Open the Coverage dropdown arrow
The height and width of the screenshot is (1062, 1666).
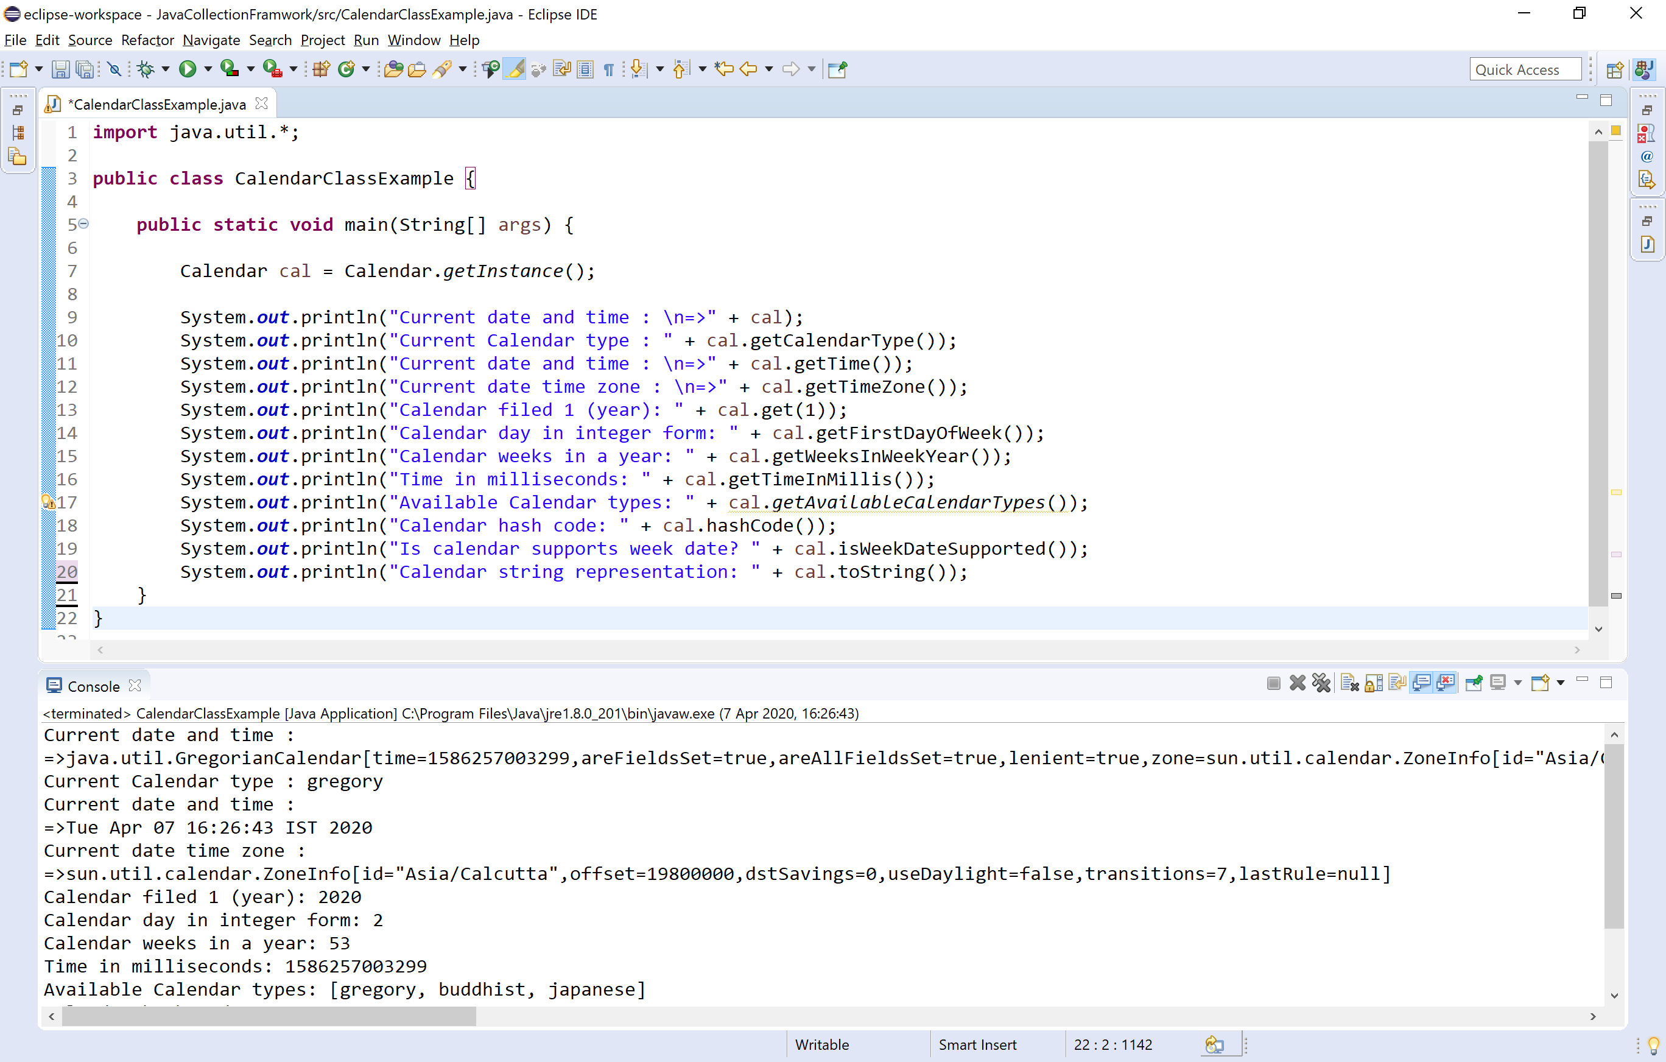pos(250,69)
